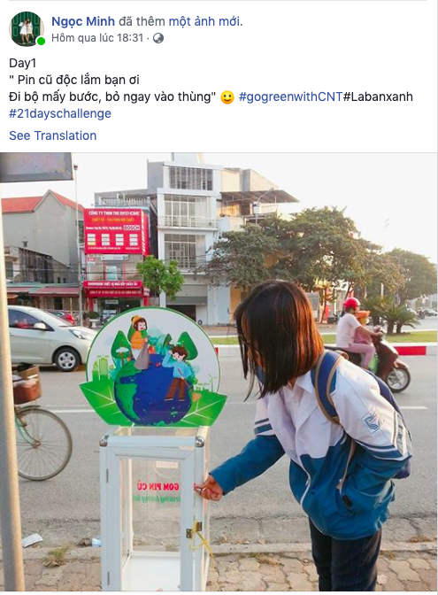Open the #gogreenwithCNT hashtag
Viewport: 438px width, 595px height.
click(x=291, y=97)
